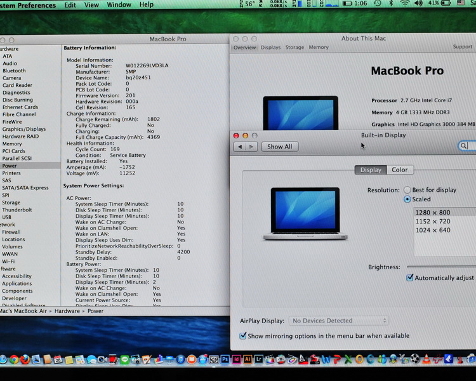Open Google Chrome from the Dock
The height and width of the screenshot is (381, 476).
pyautogui.click(x=14, y=359)
